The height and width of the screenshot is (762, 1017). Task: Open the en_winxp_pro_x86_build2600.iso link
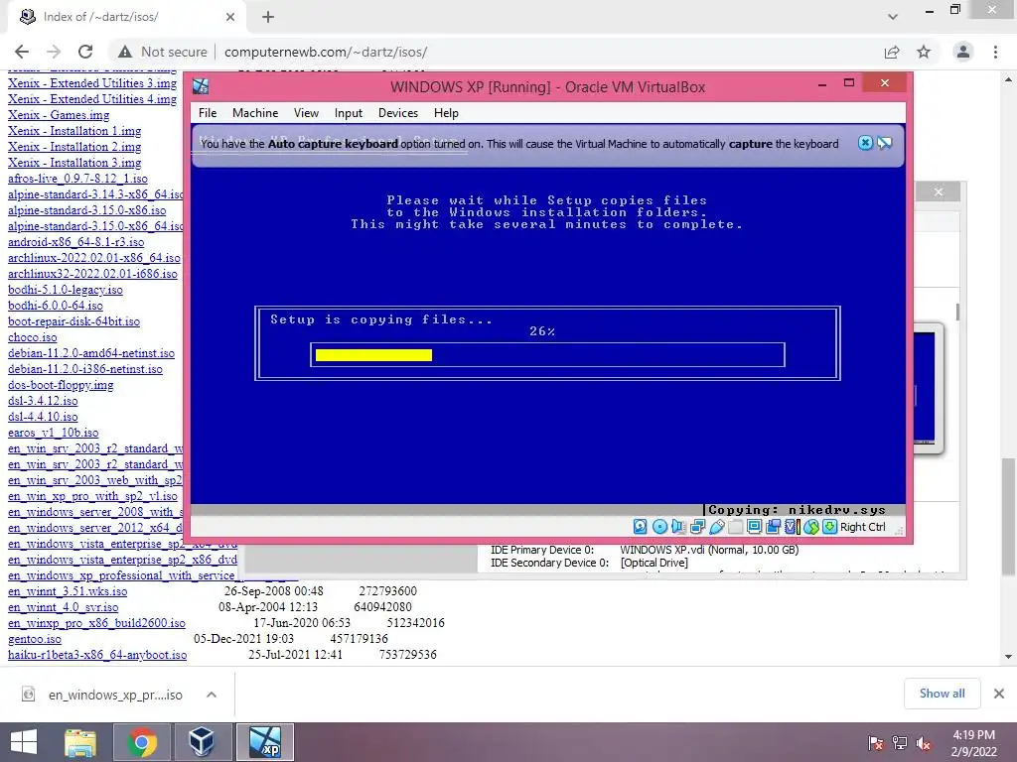(x=96, y=623)
